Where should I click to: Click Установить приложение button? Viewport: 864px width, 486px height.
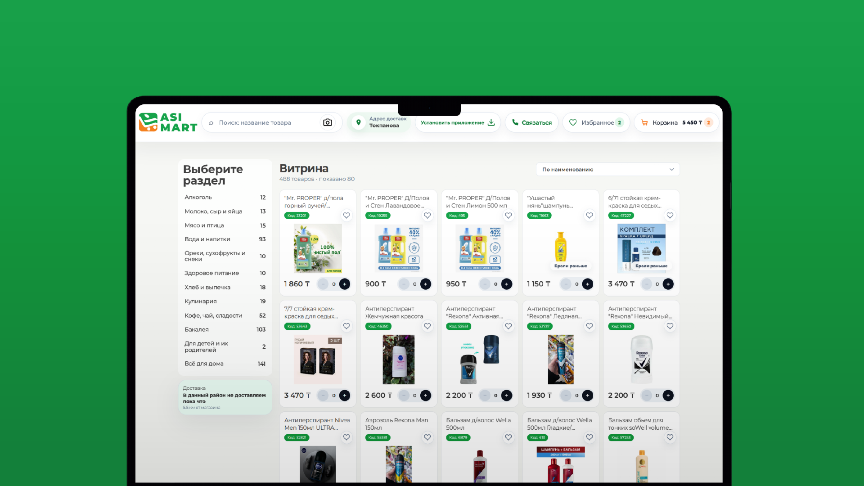pos(458,122)
